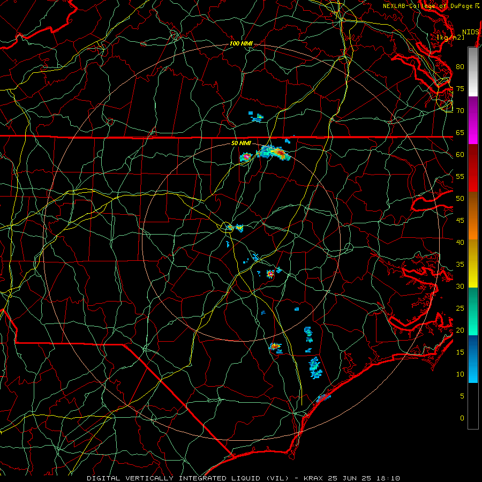Select the [kg/m2] units label
Viewport: 482px width, 482px height.
[450, 37]
